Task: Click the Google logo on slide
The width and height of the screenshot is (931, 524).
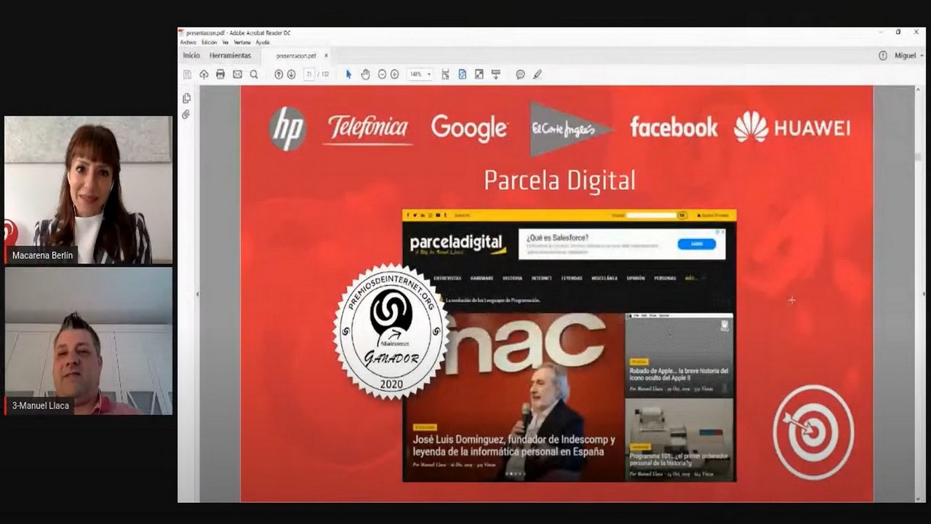Action: [x=469, y=128]
